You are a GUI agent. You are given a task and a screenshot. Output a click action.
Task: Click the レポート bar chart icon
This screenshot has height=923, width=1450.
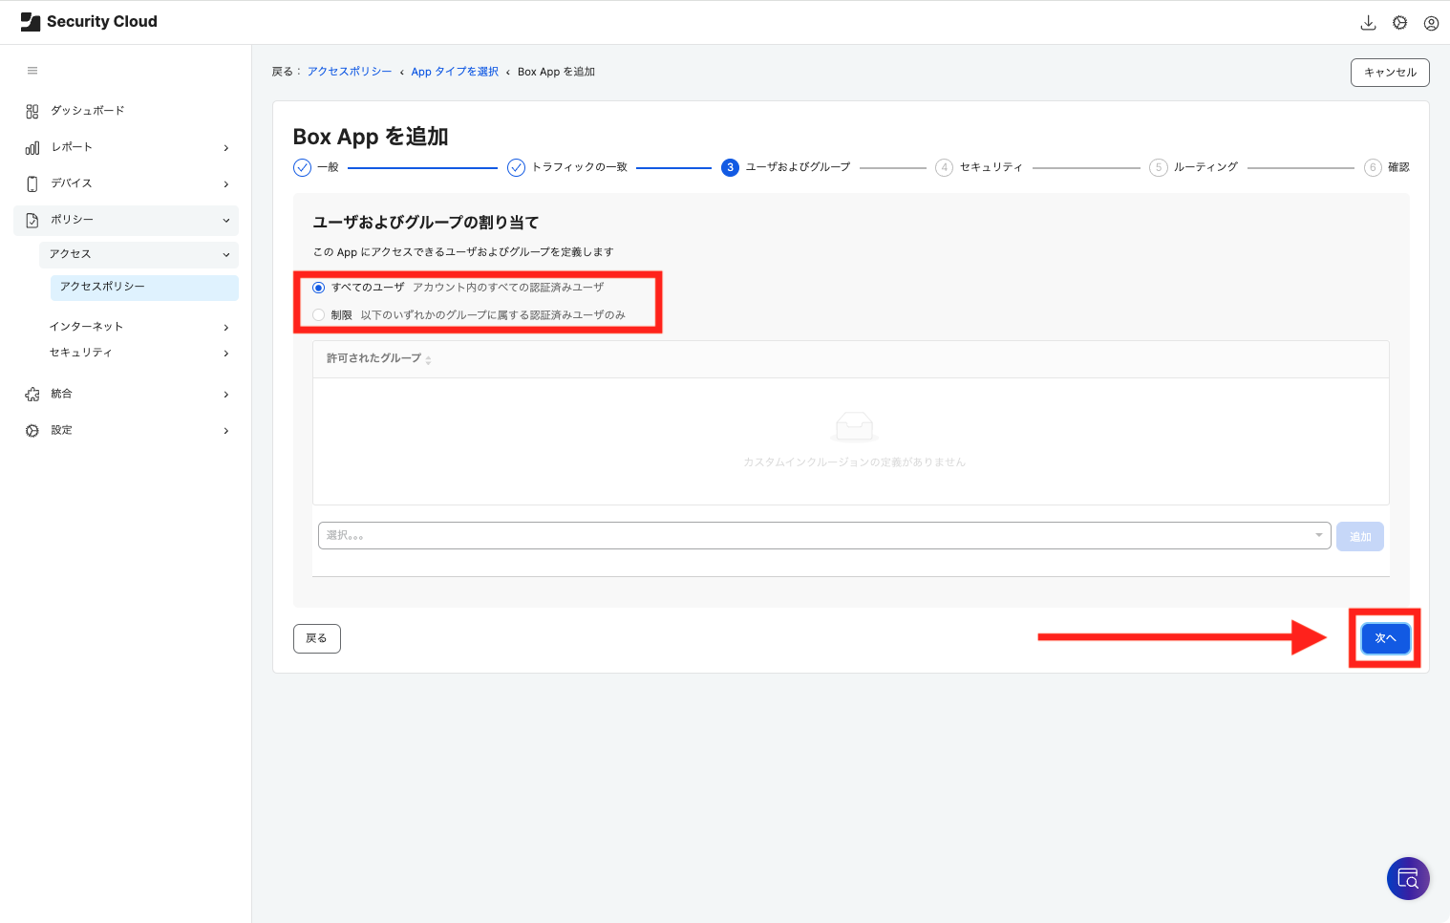click(32, 147)
